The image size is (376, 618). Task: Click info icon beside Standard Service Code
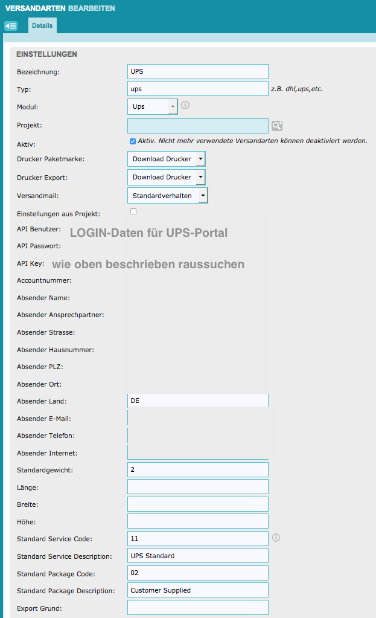pos(276,538)
